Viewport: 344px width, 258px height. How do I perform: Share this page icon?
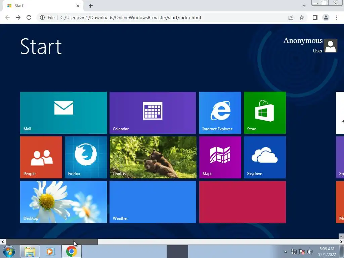(x=291, y=17)
